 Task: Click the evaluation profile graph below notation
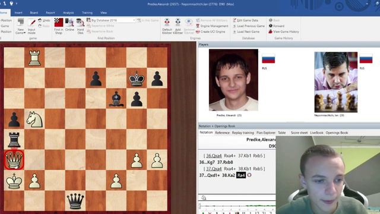coord(237,206)
